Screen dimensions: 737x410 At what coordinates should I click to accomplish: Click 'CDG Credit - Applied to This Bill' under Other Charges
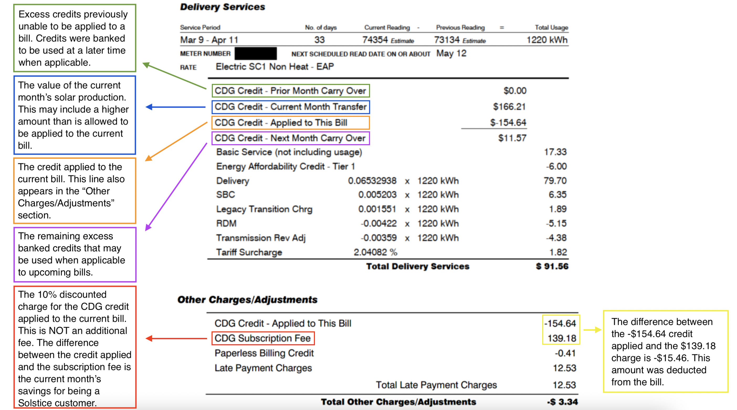point(283,323)
